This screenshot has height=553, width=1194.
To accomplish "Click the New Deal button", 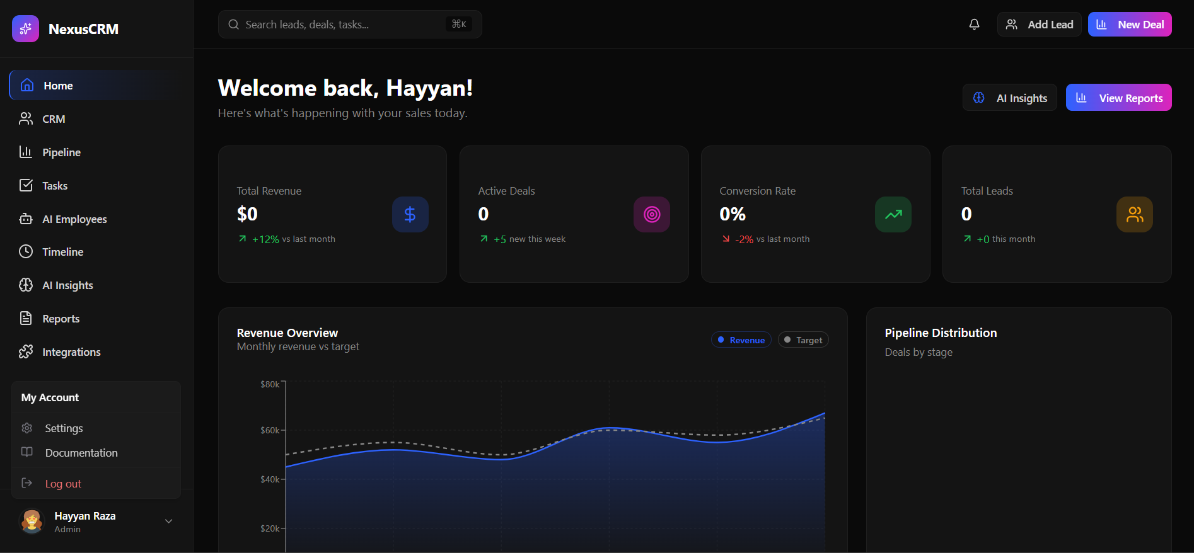I will coord(1130,25).
